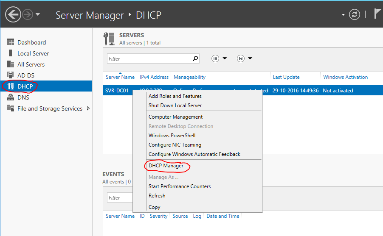Click the Dashboard icon in the sidebar
383x236 pixels.
11,42
